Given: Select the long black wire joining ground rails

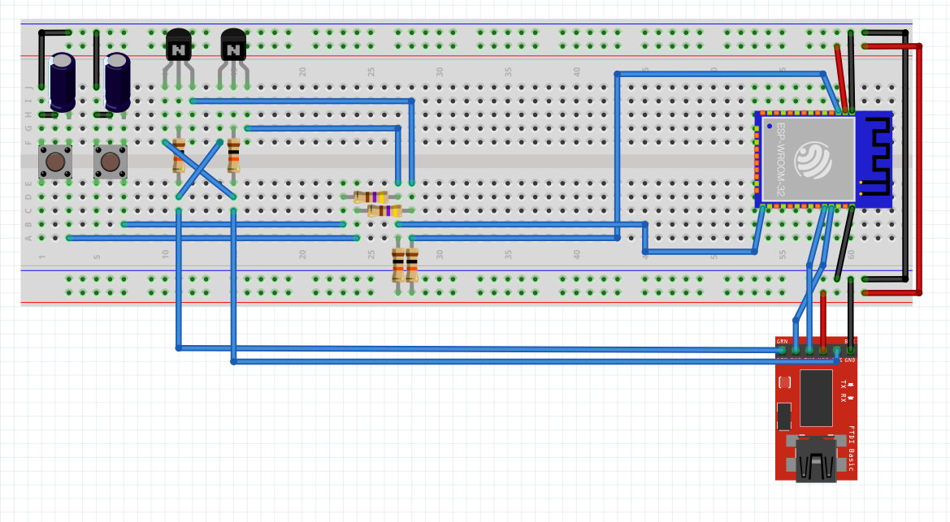Looking at the screenshot, I should click(905, 162).
